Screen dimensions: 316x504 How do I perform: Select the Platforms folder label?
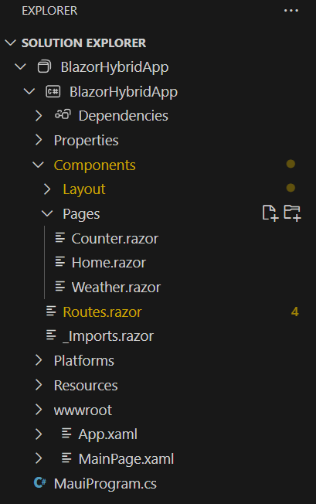click(x=83, y=361)
